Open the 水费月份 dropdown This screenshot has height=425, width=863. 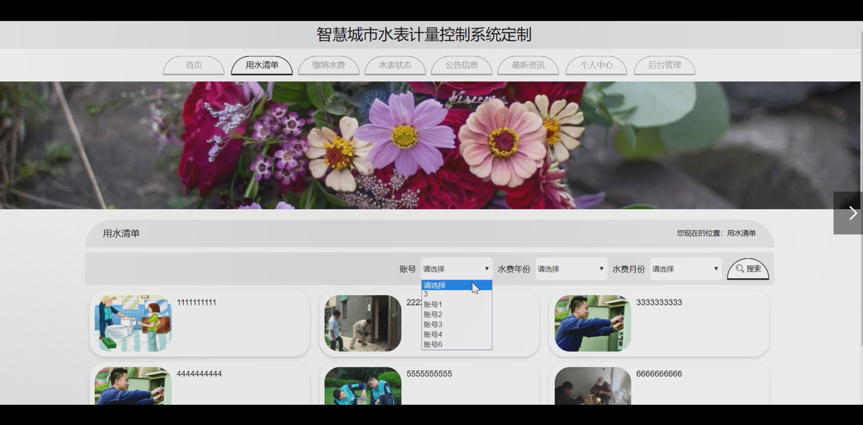tap(685, 269)
